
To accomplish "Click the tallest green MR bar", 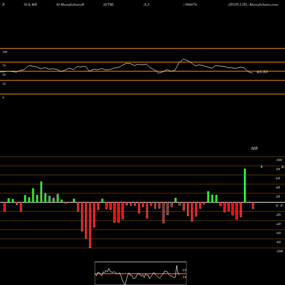I will coord(245,185).
